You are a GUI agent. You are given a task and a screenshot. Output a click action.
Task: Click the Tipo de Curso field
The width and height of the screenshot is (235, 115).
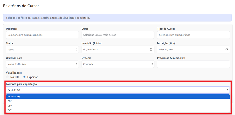tap(193, 35)
